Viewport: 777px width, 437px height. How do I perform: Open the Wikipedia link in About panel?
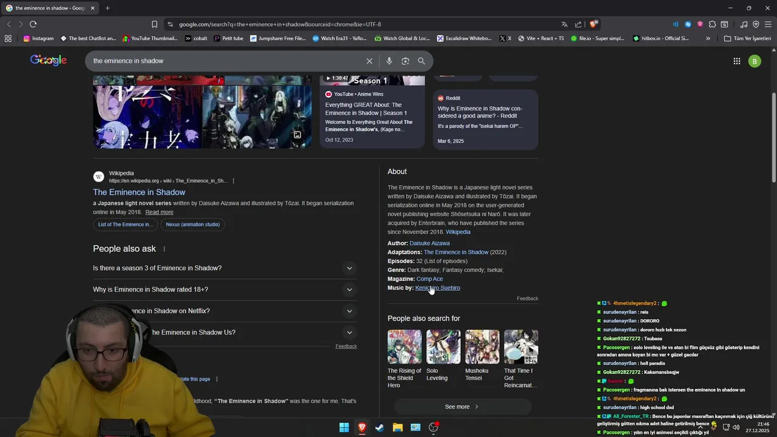tap(458, 232)
